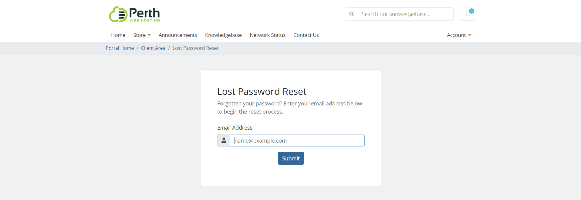
Task: Click the Lost Password Reset breadcrumb
Action: [195, 48]
